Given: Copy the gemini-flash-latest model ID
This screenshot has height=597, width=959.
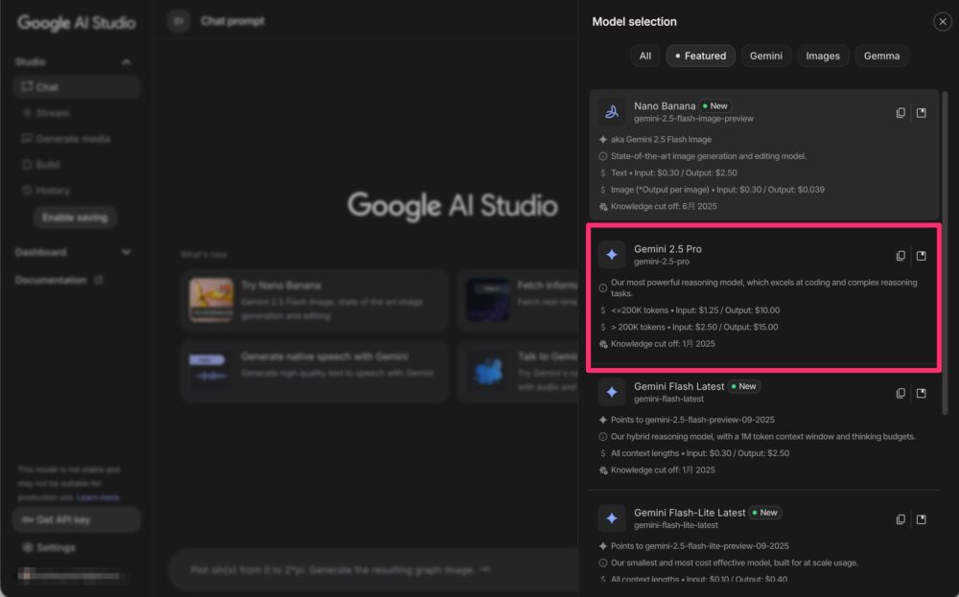Looking at the screenshot, I should (901, 393).
